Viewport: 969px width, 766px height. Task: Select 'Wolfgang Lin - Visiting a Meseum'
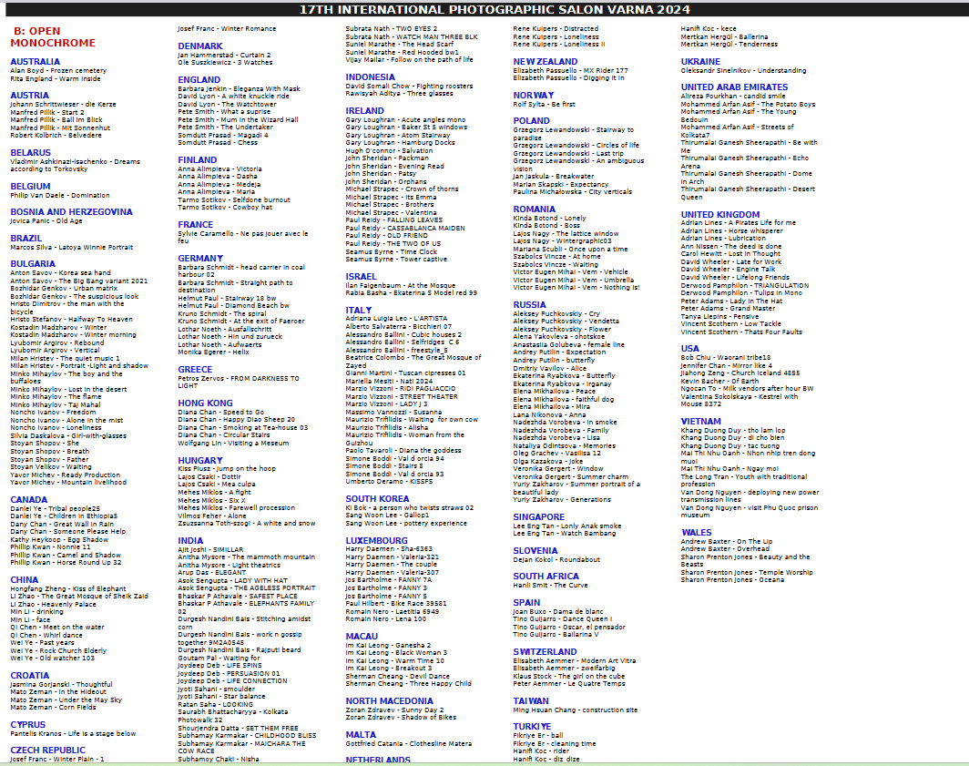click(x=233, y=443)
